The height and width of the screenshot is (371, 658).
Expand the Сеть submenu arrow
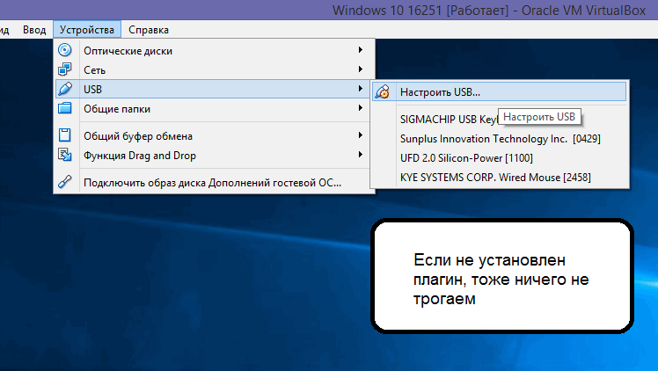point(360,69)
